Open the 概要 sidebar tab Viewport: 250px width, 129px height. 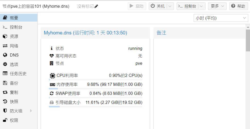coord(19,18)
